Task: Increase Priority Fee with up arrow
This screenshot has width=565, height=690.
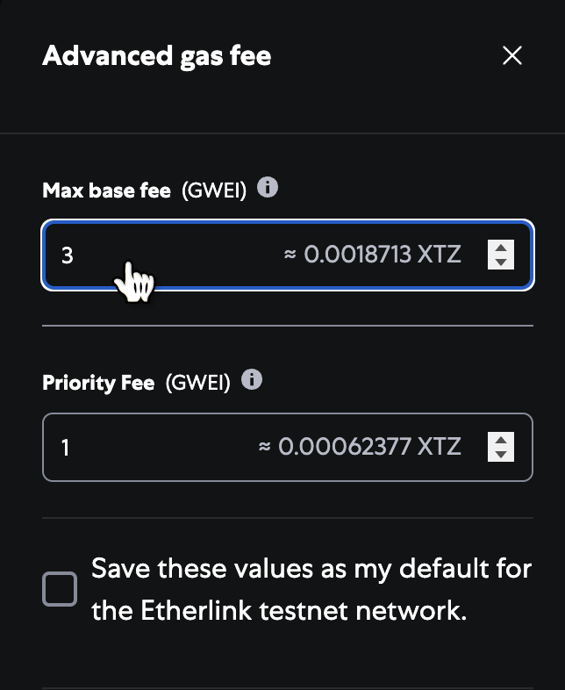Action: coord(500,440)
